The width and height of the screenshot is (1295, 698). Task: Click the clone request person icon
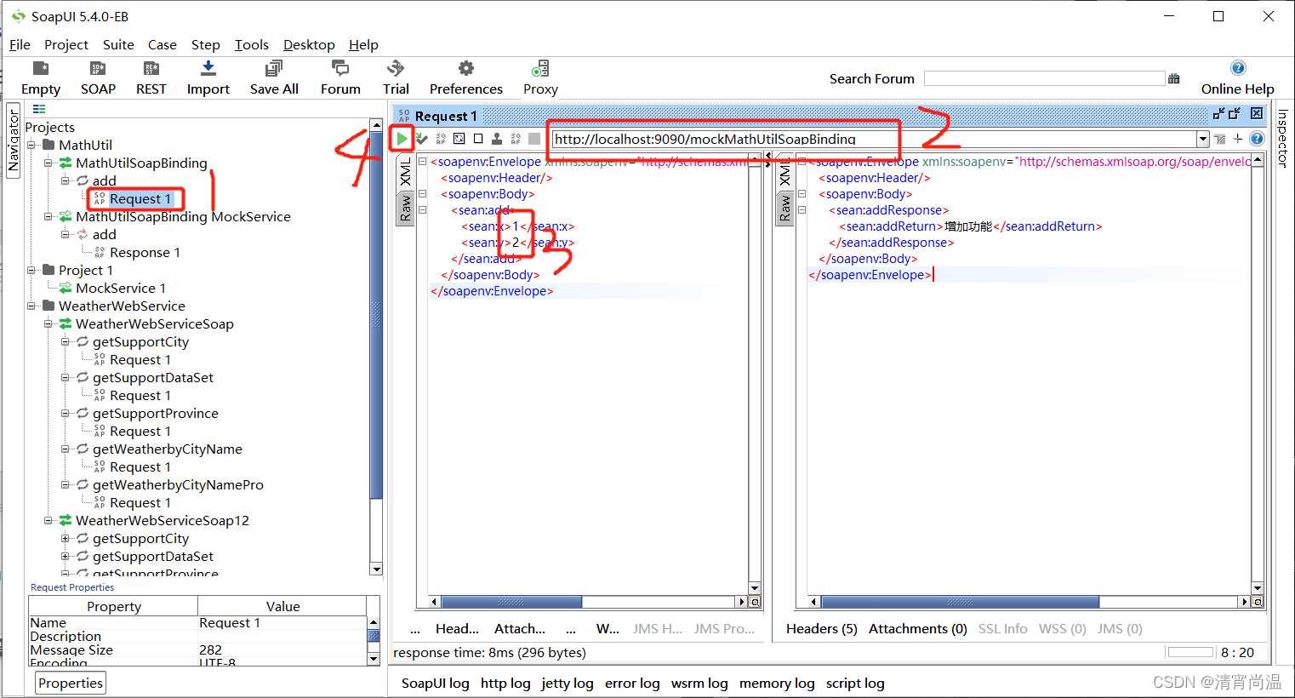click(497, 139)
